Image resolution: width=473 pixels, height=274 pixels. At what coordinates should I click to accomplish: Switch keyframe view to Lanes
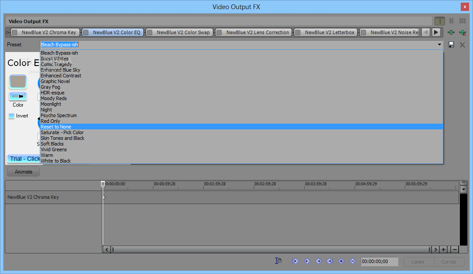[x=418, y=262]
